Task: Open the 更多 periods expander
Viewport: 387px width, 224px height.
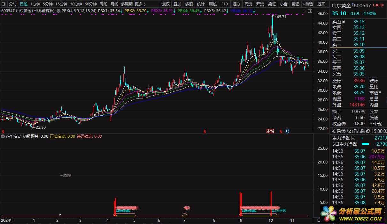Action: [140, 4]
